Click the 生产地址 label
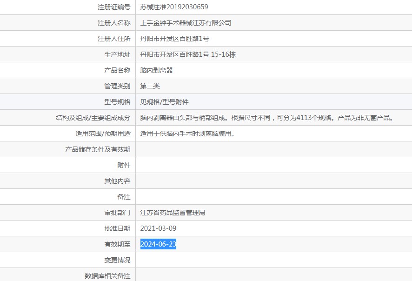This screenshot has width=412, height=281. [x=117, y=54]
